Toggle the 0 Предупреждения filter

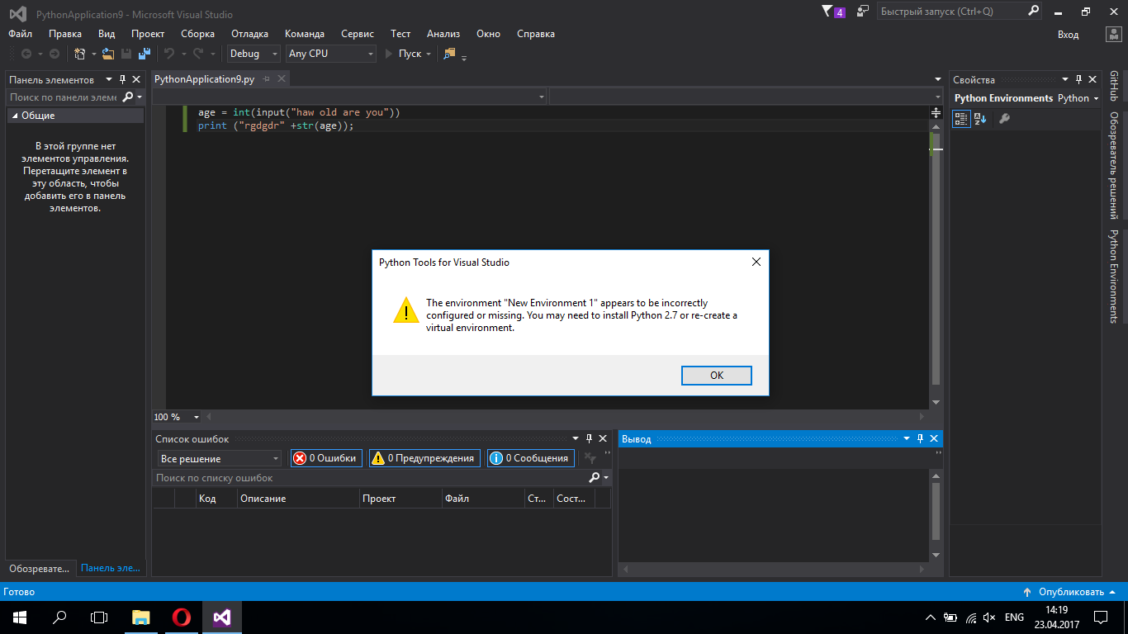tap(424, 458)
